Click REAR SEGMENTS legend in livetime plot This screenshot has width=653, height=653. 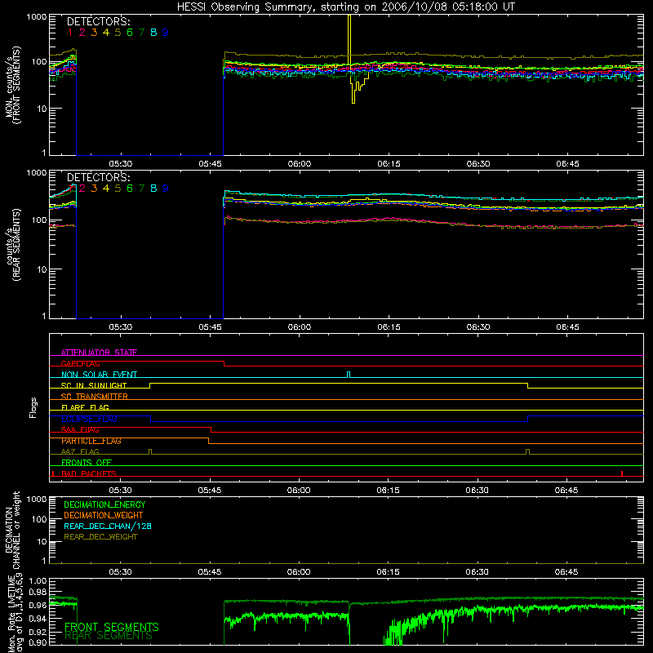(109, 636)
